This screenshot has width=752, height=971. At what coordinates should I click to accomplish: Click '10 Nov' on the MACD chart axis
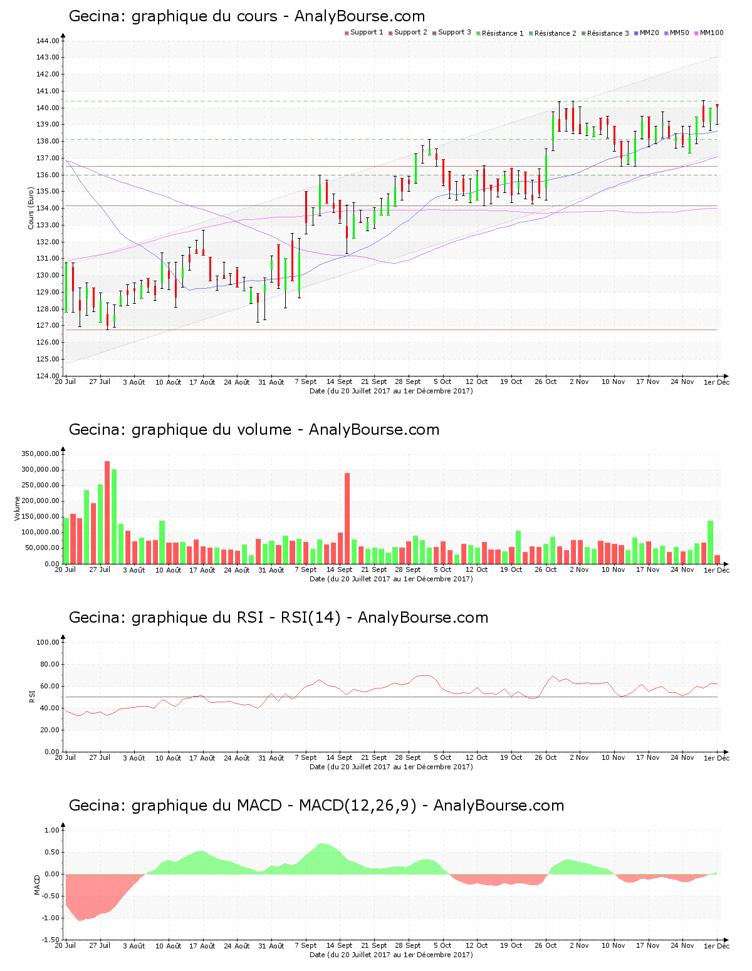(614, 945)
